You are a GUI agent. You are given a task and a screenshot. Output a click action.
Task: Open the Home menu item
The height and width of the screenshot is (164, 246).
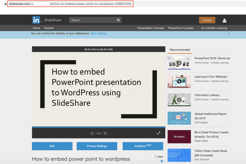36,28
